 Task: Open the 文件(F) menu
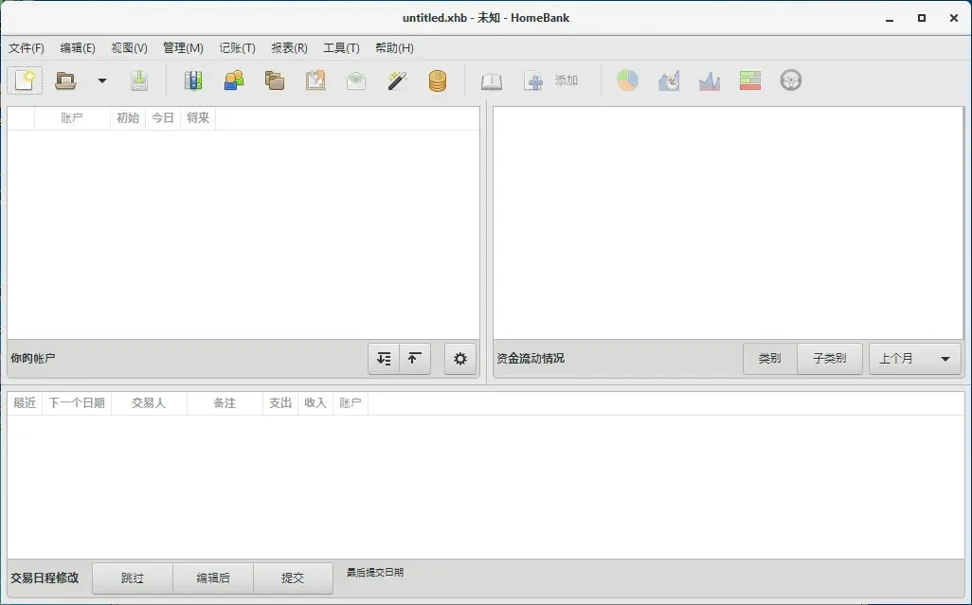26,47
